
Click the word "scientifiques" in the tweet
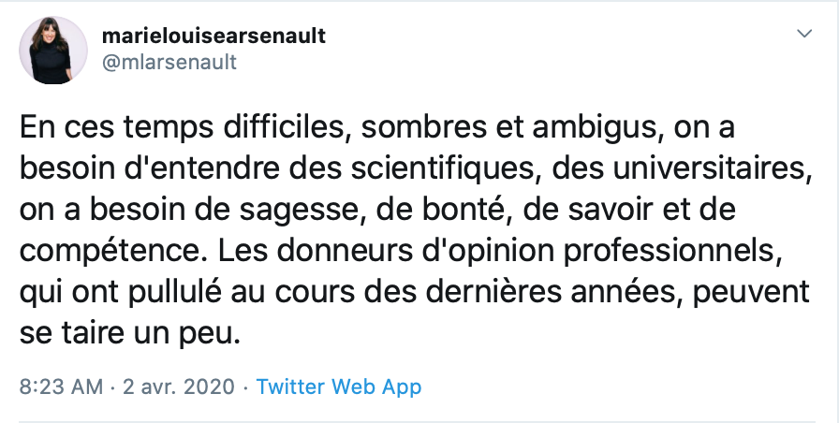(443, 168)
